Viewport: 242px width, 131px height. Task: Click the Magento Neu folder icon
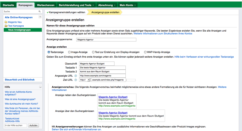[6, 22]
